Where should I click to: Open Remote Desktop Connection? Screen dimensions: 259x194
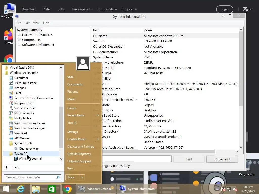click(34, 98)
